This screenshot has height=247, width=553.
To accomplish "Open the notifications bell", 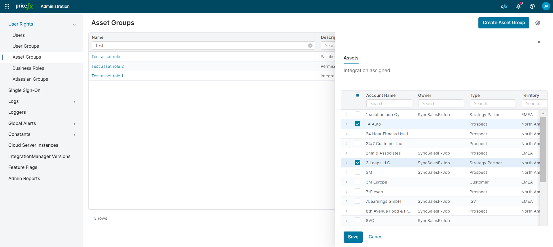I will click(518, 6).
